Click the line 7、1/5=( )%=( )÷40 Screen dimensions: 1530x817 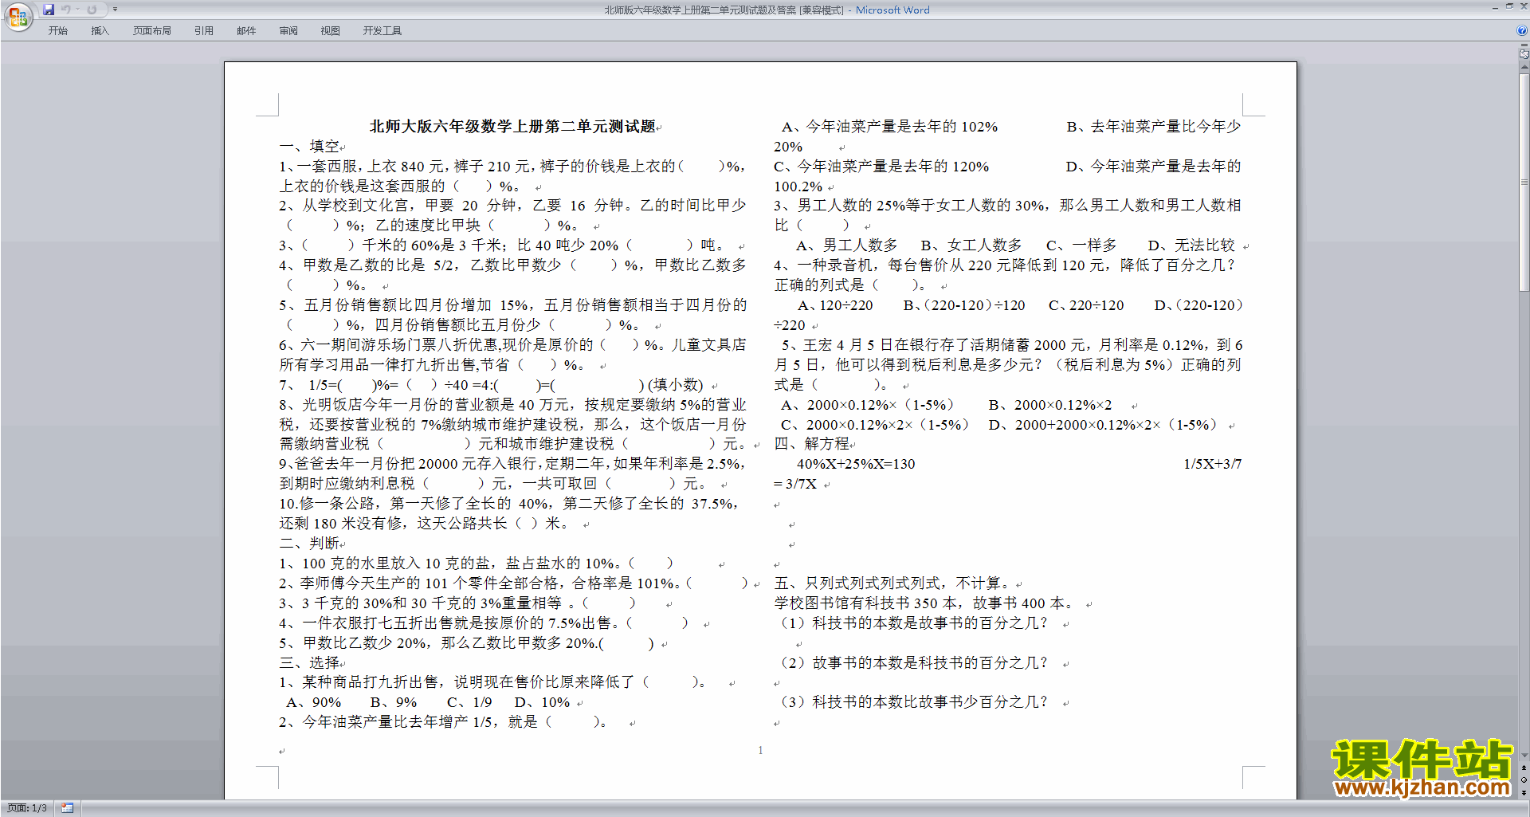491,385
